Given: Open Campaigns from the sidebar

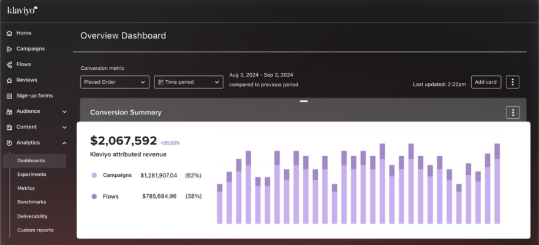Looking at the screenshot, I should coord(31,49).
